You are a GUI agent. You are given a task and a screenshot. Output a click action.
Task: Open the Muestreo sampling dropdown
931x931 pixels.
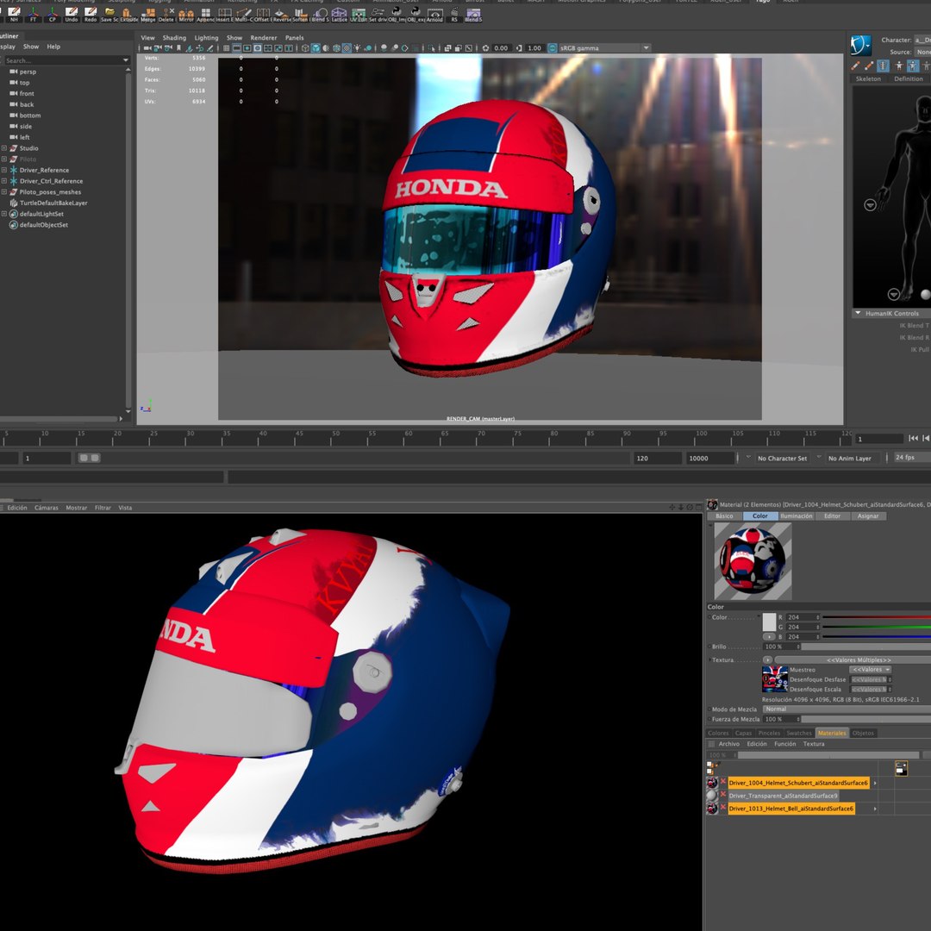871,670
